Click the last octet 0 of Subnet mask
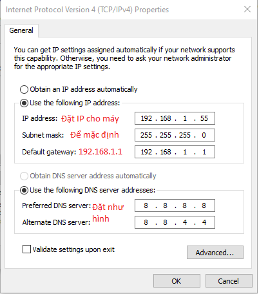Image resolution: width=259 pixels, height=294 pixels. pyautogui.click(x=204, y=135)
